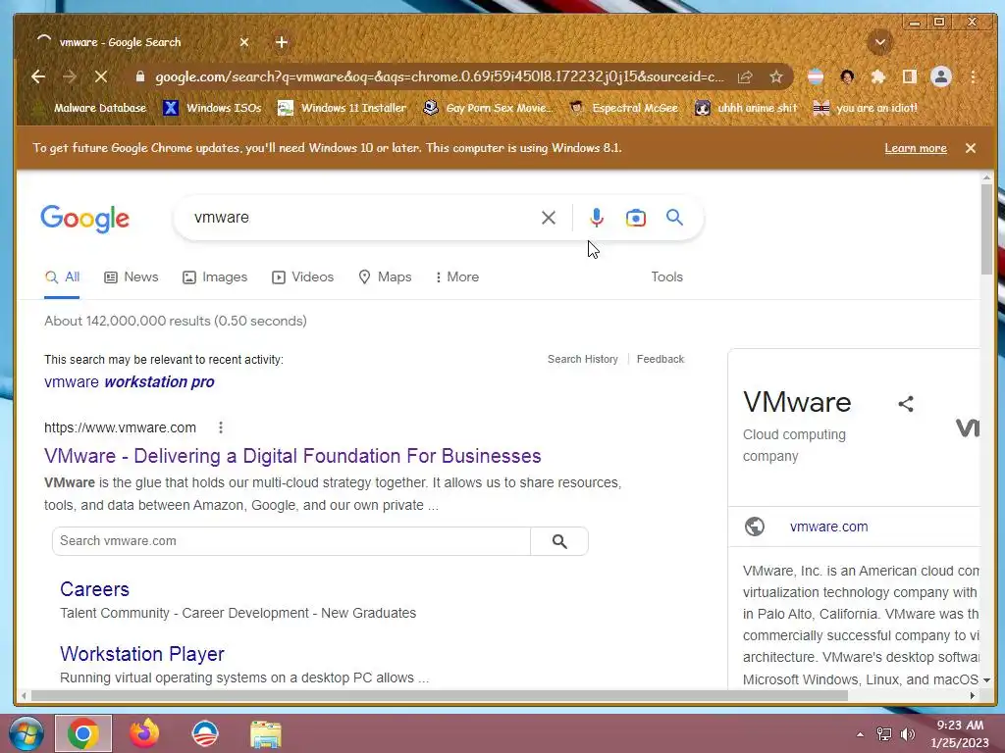Stop loading the current page
Screen dimensions: 1005x753
pos(101,76)
